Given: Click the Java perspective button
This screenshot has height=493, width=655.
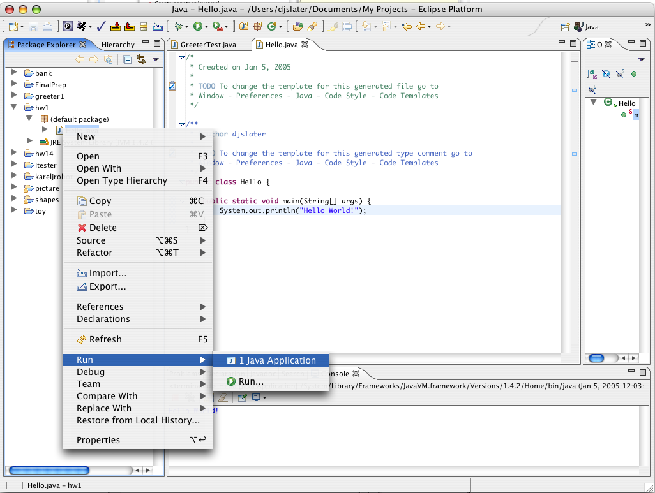Looking at the screenshot, I should (586, 27).
